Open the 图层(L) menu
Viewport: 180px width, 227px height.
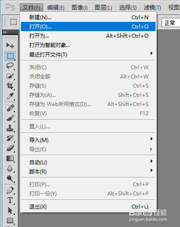click(104, 7)
